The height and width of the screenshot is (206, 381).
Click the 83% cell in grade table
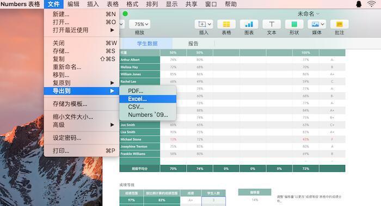(162, 200)
